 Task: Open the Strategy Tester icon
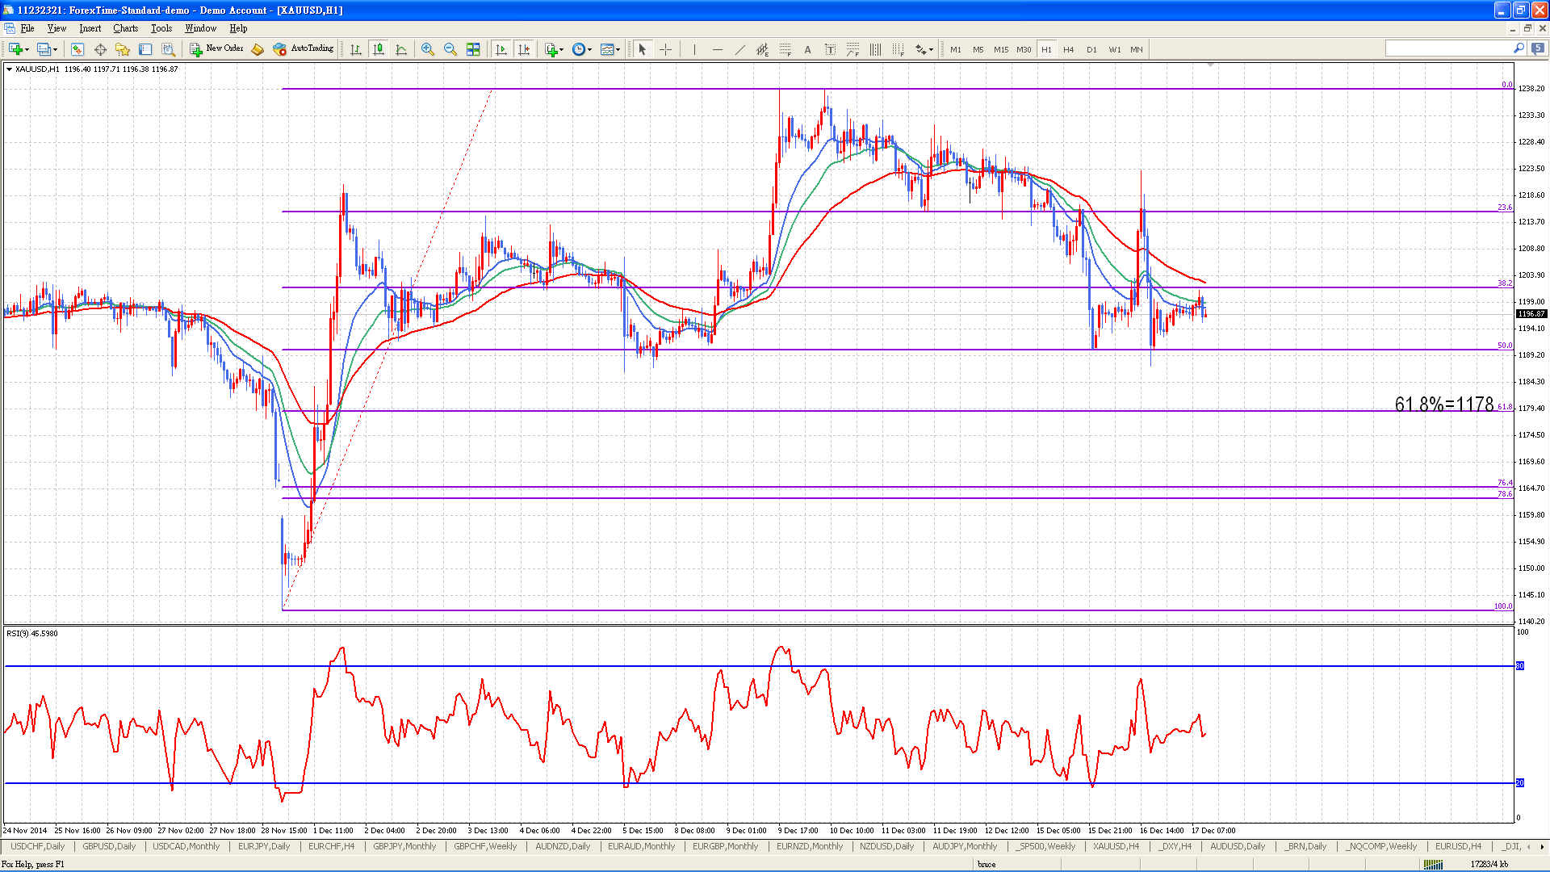click(168, 49)
